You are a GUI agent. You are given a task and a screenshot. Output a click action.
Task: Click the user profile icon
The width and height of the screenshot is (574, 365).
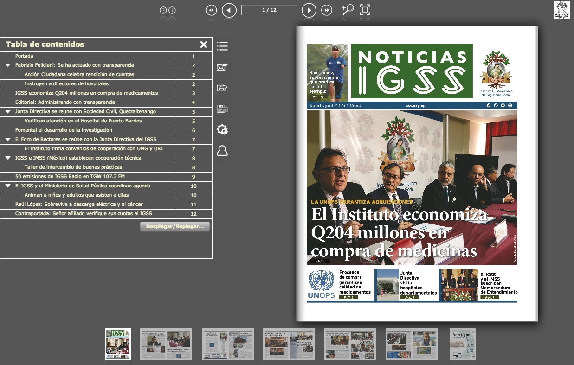point(222,151)
